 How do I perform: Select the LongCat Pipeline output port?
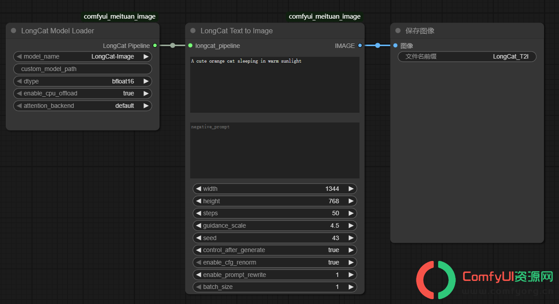click(x=155, y=45)
